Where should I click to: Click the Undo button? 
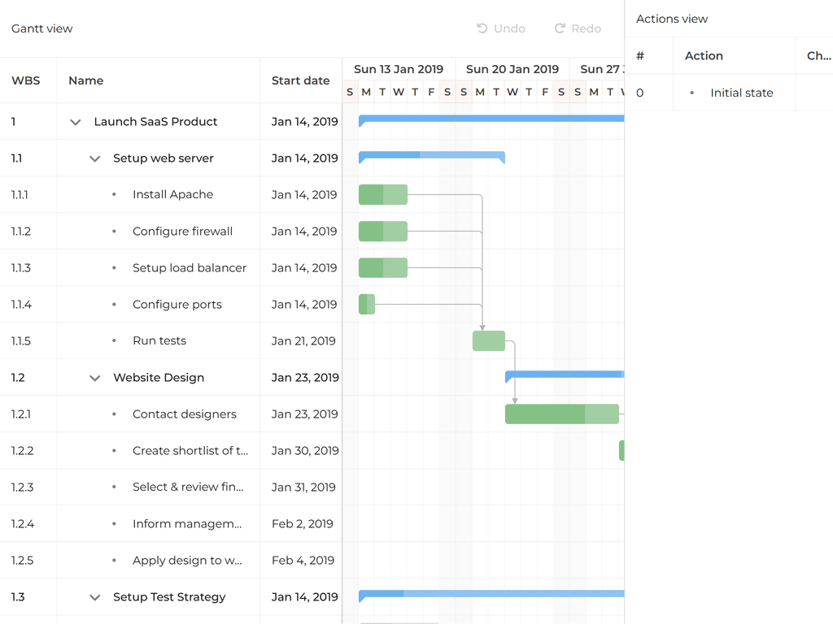(x=501, y=28)
